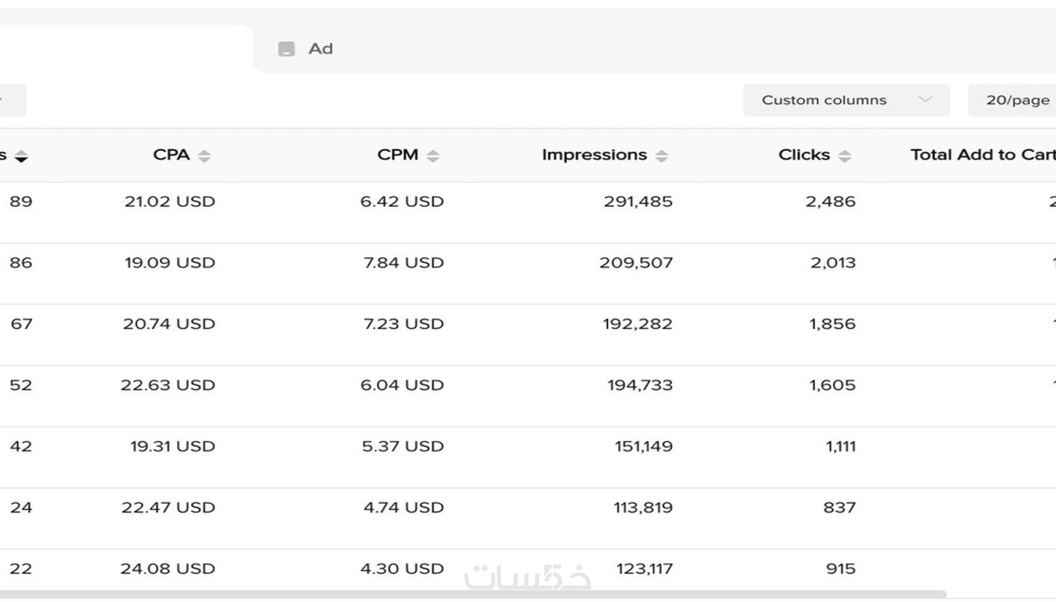Click the sort arrows next to Clicks
This screenshot has width=1056, height=602.
(x=844, y=156)
